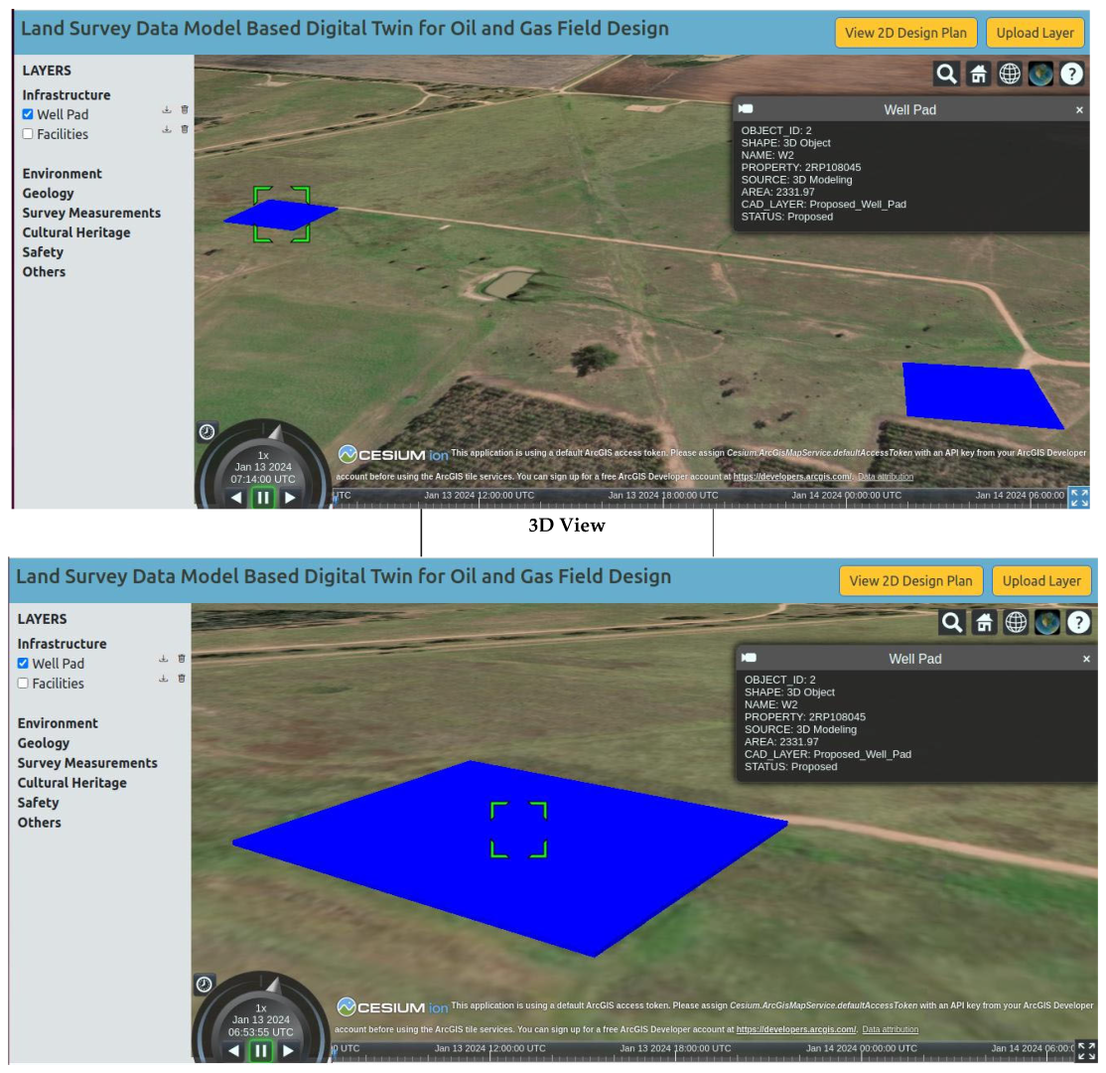Enable the Facilities checkbox in the upper panel
Screen dimensions: 1106x1073
pos(28,134)
